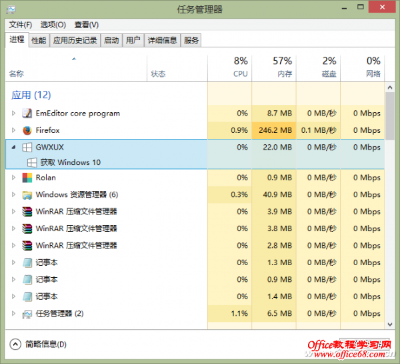Click the Task Manager title bar icon
The image size is (400, 364).
11,10
